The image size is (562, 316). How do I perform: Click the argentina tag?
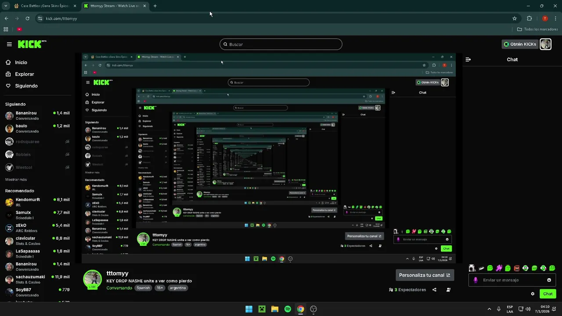coord(178,288)
